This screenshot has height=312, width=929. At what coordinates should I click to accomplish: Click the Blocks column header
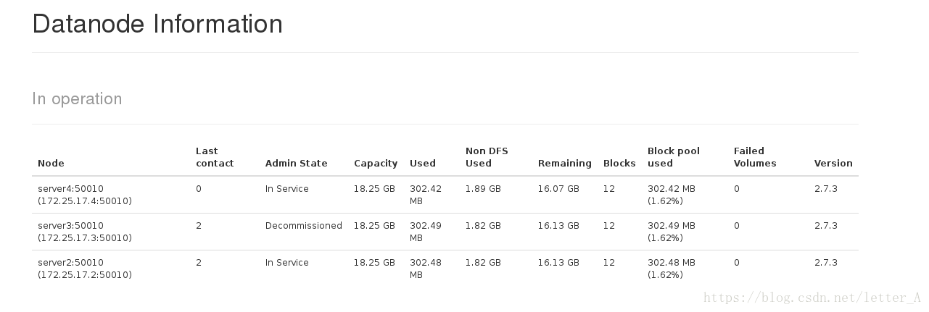click(x=619, y=164)
